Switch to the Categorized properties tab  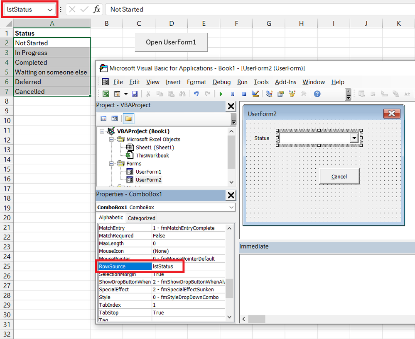141,218
